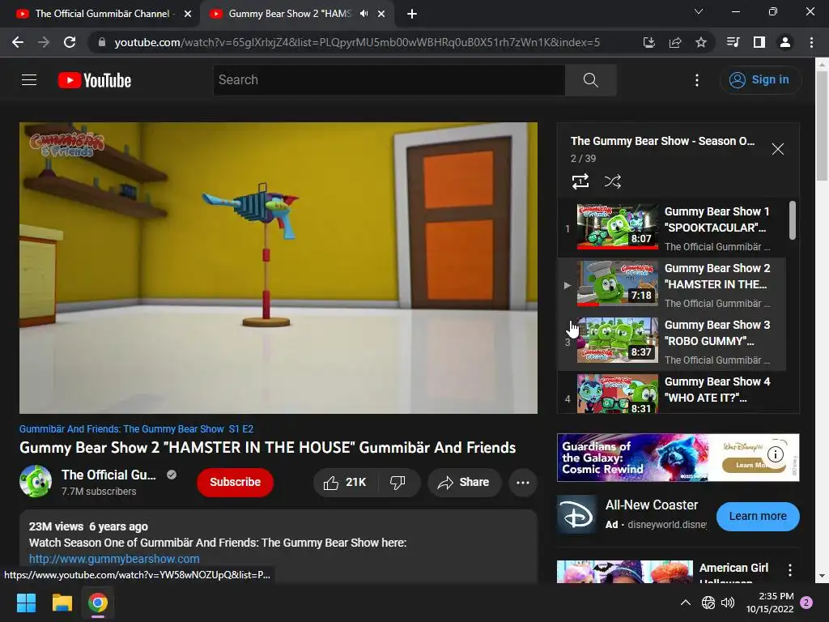This screenshot has height=622, width=829.
Task: Open Gummy Bear Show 1 SPOOKTACULAR thumbnail
Action: pos(617,227)
